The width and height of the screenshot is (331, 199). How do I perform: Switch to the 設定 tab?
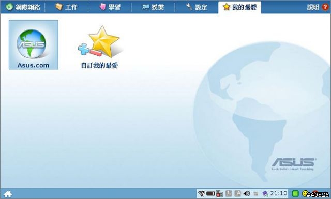pyautogui.click(x=197, y=7)
